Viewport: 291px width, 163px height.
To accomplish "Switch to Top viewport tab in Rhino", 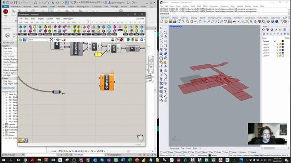I will click(x=183, y=148).
